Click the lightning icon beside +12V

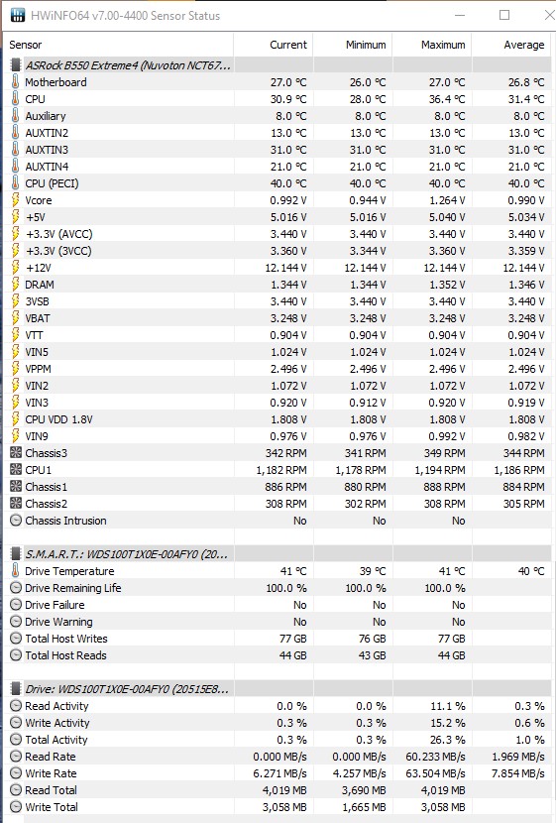pos(15,267)
